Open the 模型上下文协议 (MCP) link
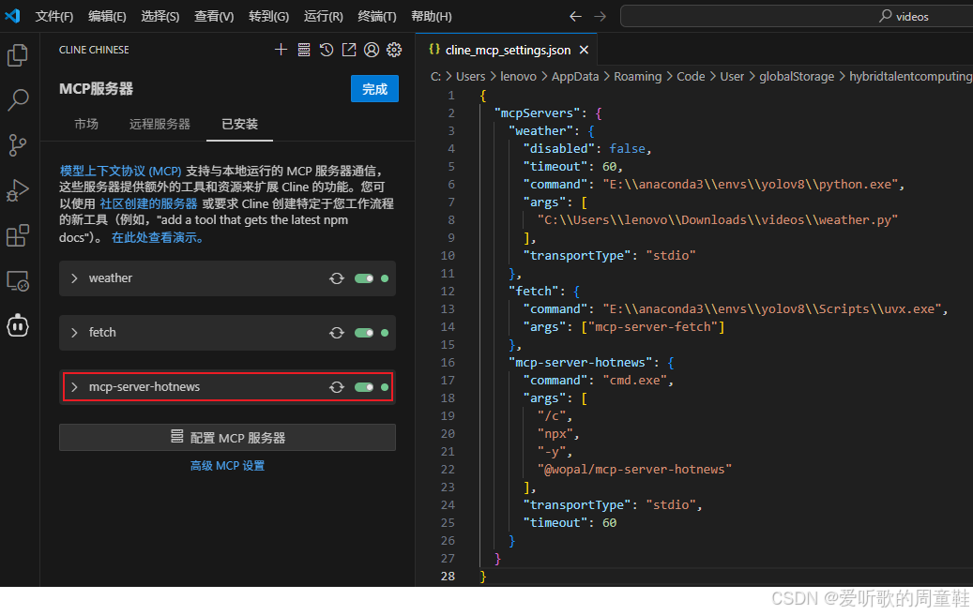Screen dimensions: 973x615 (x=120, y=171)
